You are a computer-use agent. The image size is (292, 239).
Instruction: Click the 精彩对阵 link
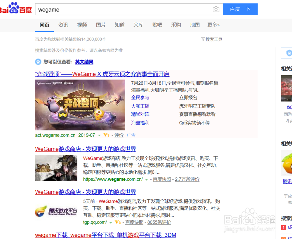pyautogui.click(x=140, y=114)
